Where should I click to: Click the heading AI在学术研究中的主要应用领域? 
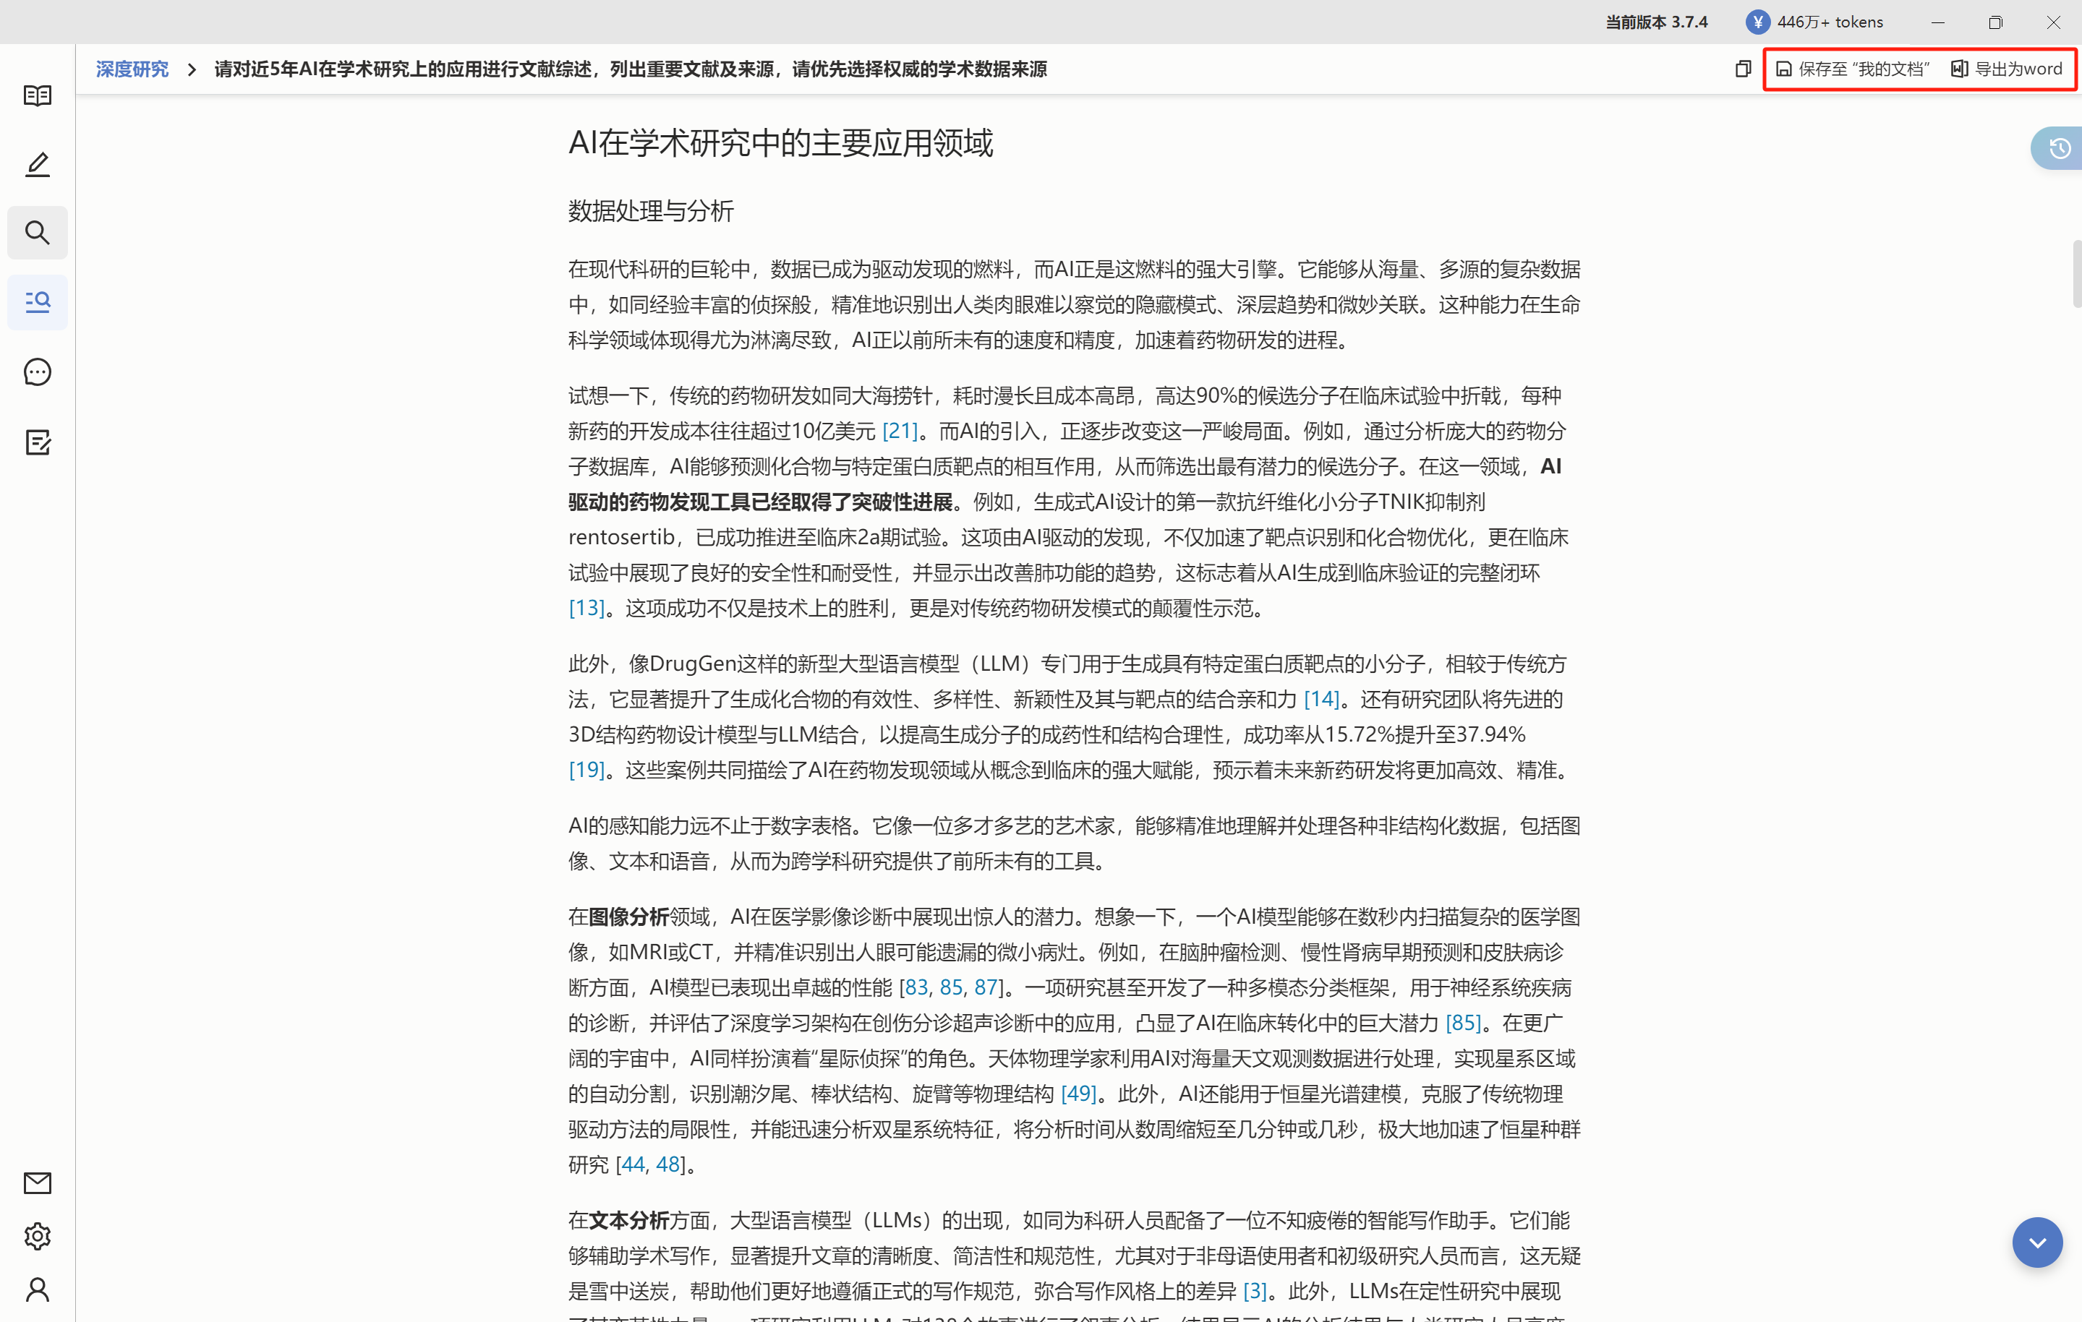pyautogui.click(x=780, y=142)
